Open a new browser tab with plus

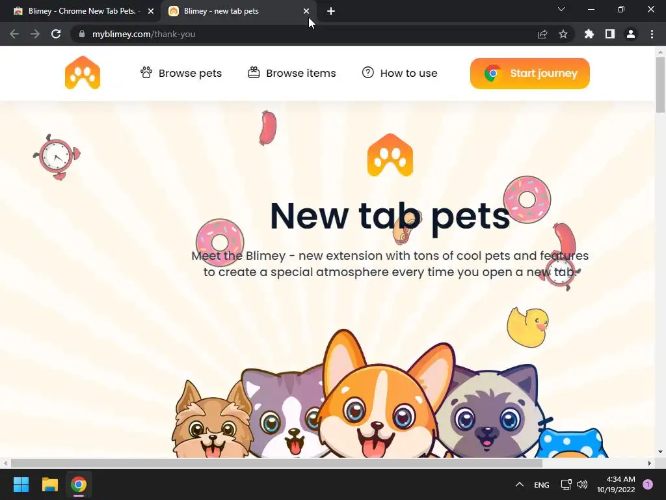pyautogui.click(x=331, y=11)
